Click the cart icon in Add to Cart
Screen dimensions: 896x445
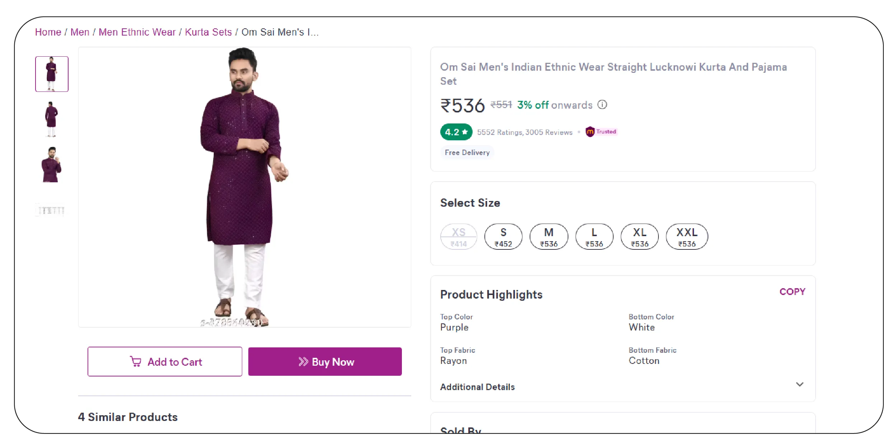pyautogui.click(x=136, y=361)
